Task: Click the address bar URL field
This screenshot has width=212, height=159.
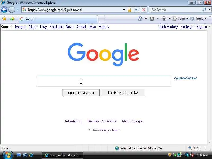Action: pyautogui.click(x=73, y=10)
